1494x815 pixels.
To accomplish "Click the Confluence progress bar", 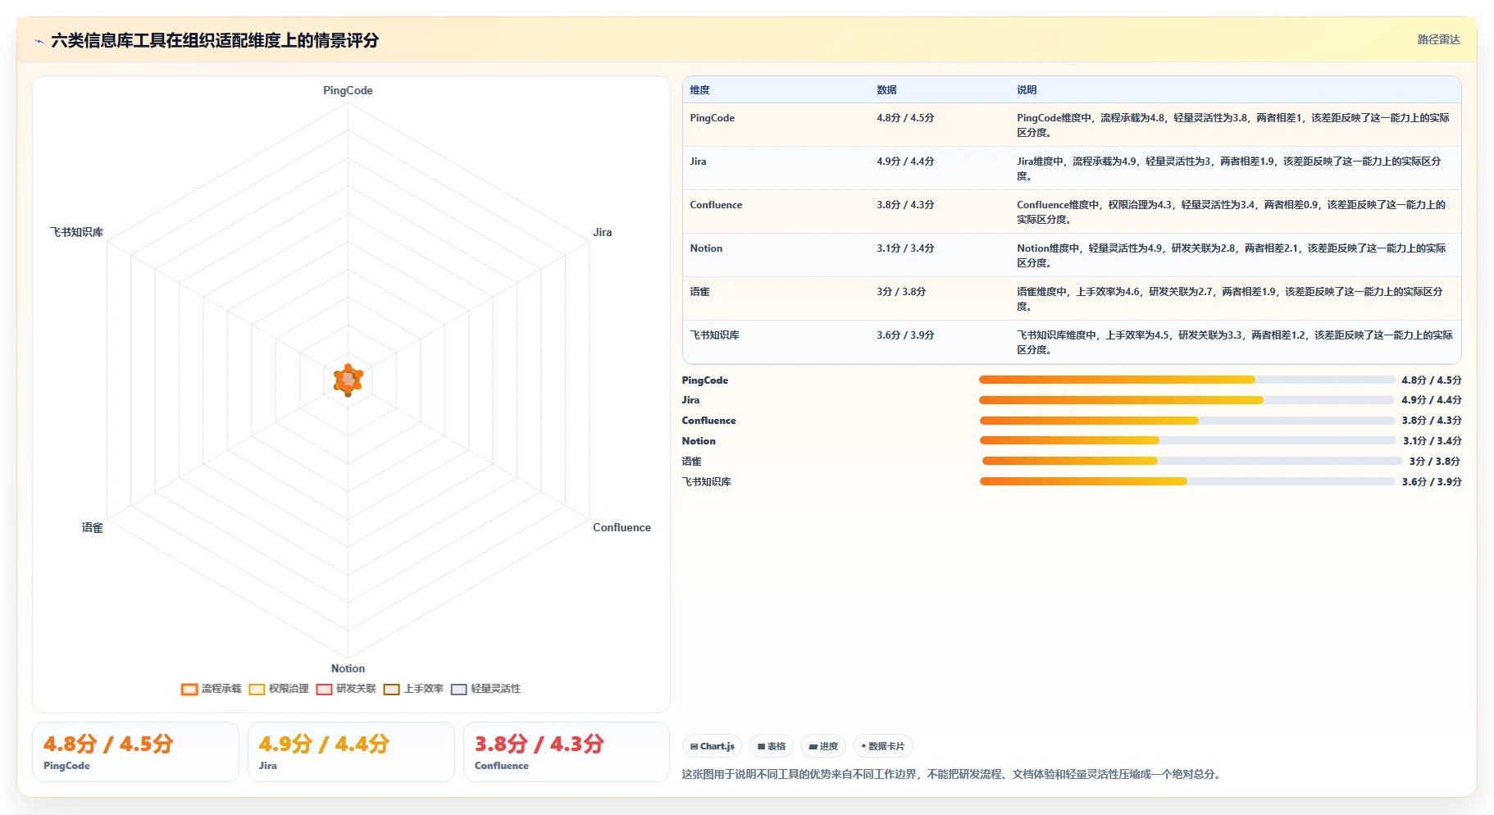I will [x=1187, y=421].
